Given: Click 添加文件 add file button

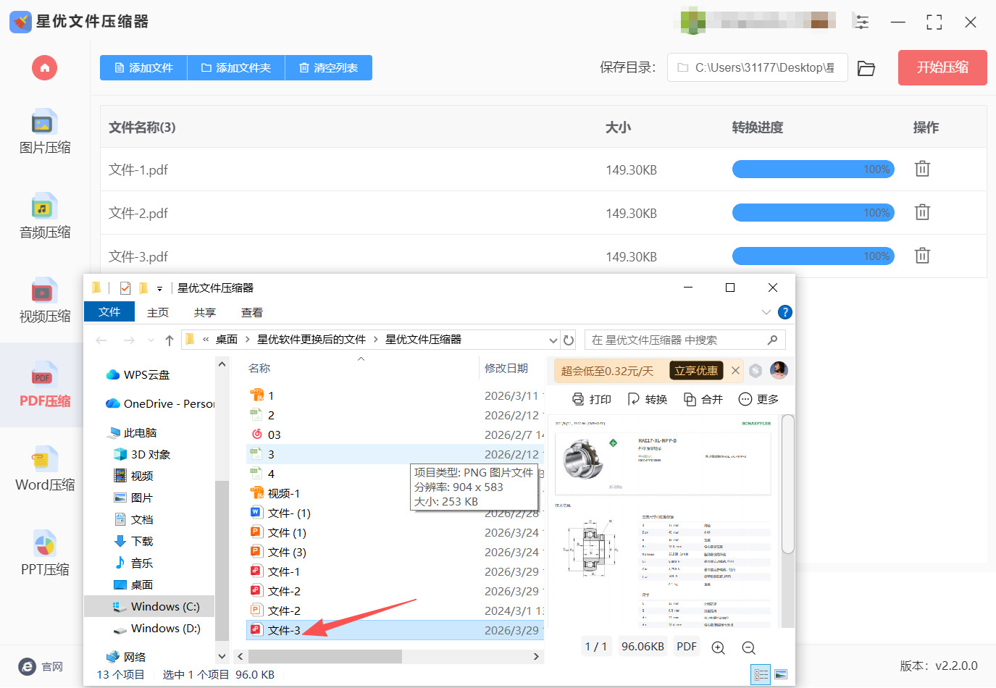Looking at the screenshot, I should coord(143,67).
